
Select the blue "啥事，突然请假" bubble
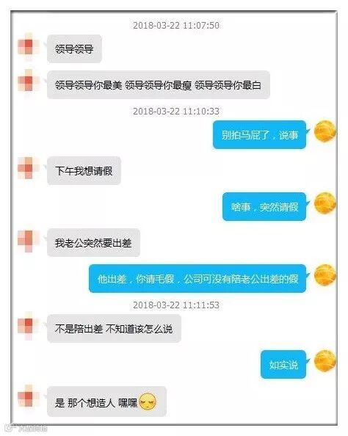tap(264, 206)
